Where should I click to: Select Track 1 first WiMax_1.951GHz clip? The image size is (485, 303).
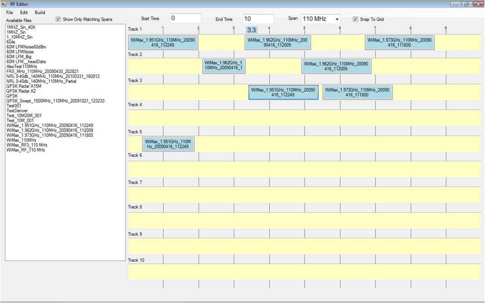tap(163, 43)
